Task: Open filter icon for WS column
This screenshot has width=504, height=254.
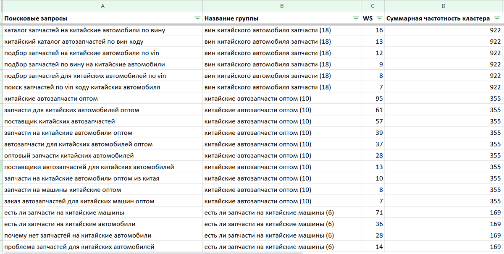Action: [x=379, y=18]
